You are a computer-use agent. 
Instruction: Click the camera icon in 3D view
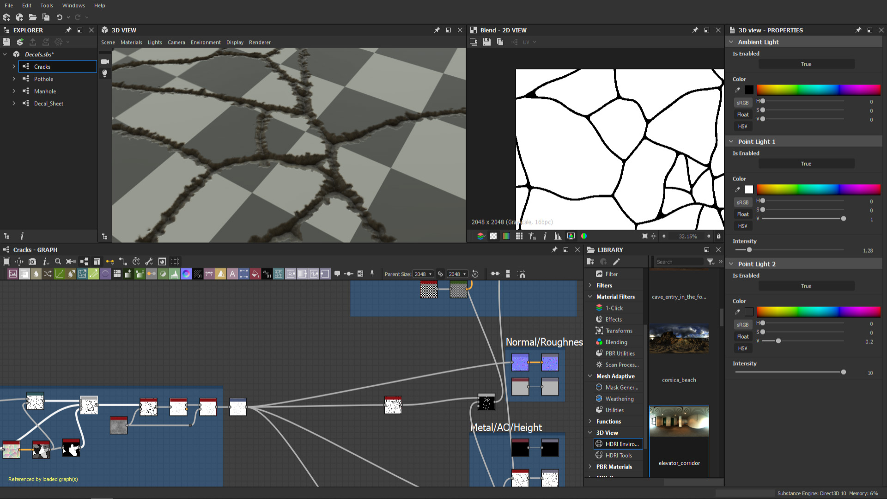point(105,61)
